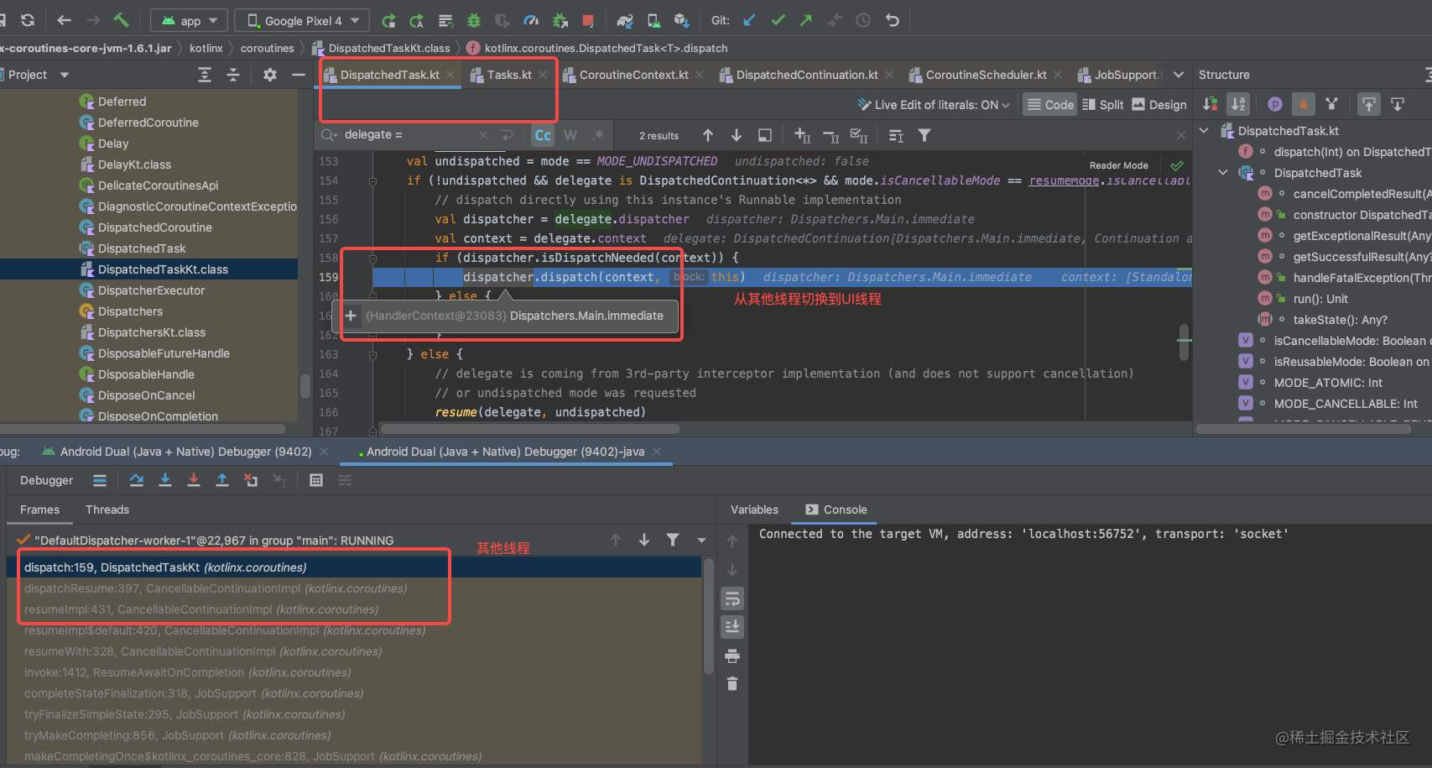Open the app run configuration dropdown
This screenshot has height=768, width=1432.
tap(190, 20)
